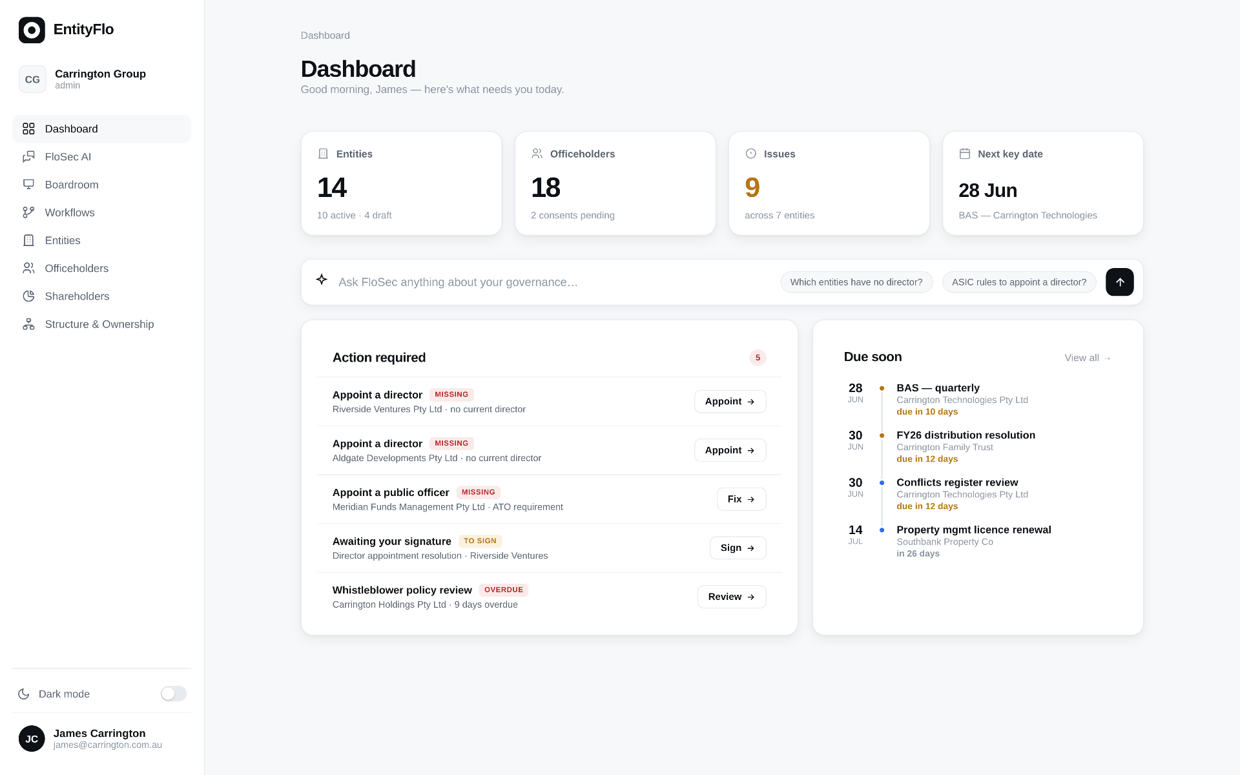Click the Carrington Group workspace name
The width and height of the screenshot is (1240, 775).
pyautogui.click(x=100, y=74)
